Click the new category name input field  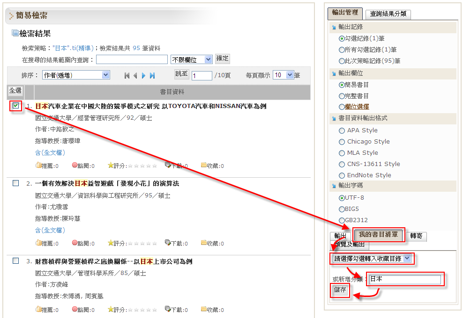click(x=405, y=279)
